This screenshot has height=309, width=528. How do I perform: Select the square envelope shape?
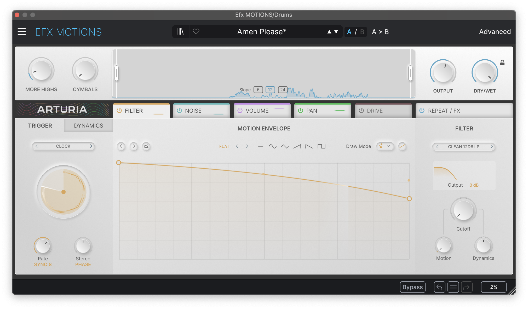tap(322, 146)
